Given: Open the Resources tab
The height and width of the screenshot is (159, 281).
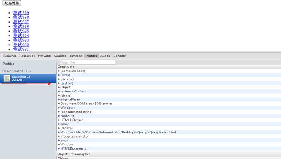Looking at the screenshot, I should 27,56.
